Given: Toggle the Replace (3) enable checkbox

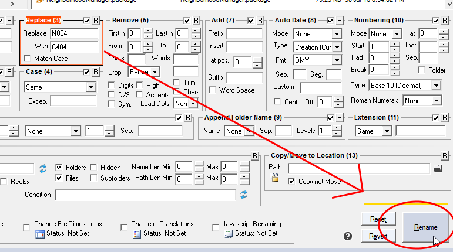Looking at the screenshot, I should coord(86,21).
